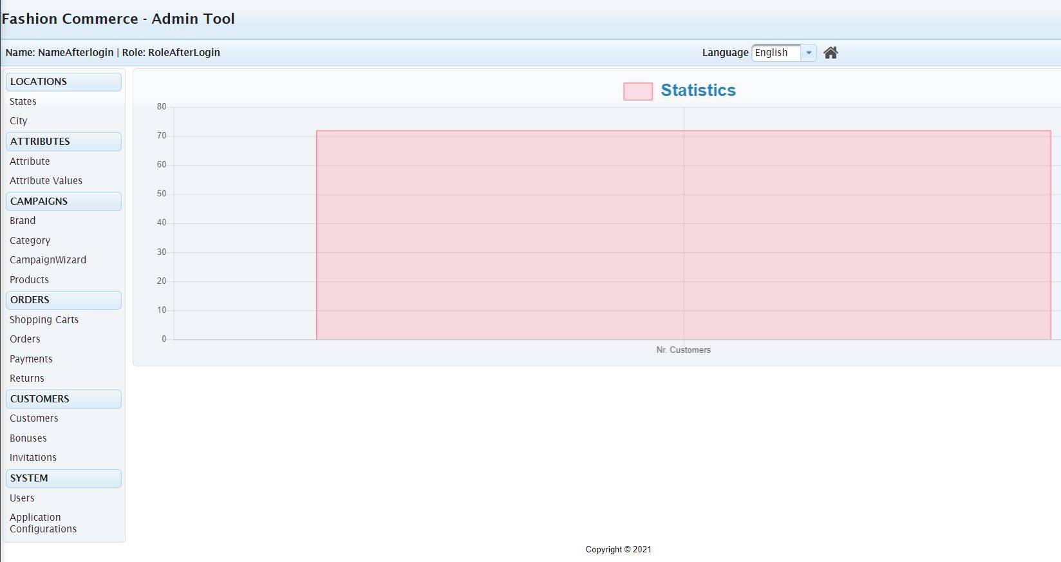Screen dimensions: 1061x562
Task: View Shopping Carts
Action: click(44, 320)
